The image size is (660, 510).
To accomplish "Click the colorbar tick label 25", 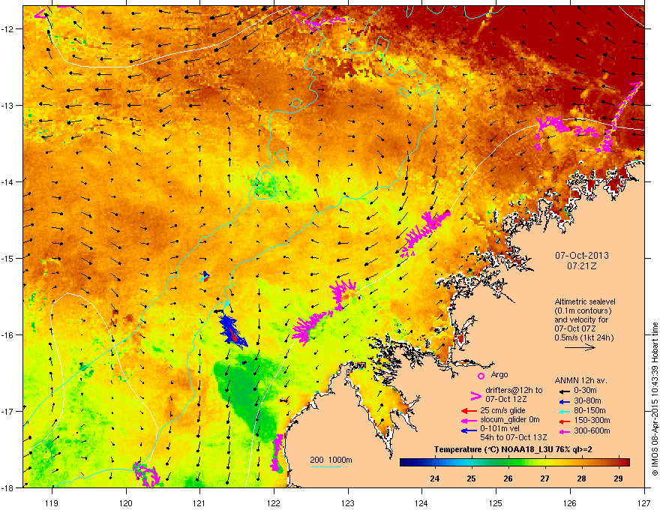I will pyautogui.click(x=472, y=478).
